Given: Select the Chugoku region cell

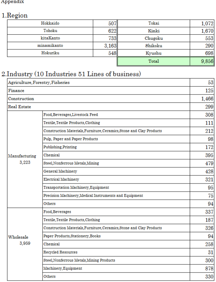Looking at the screenshot, I should coord(154,38).
